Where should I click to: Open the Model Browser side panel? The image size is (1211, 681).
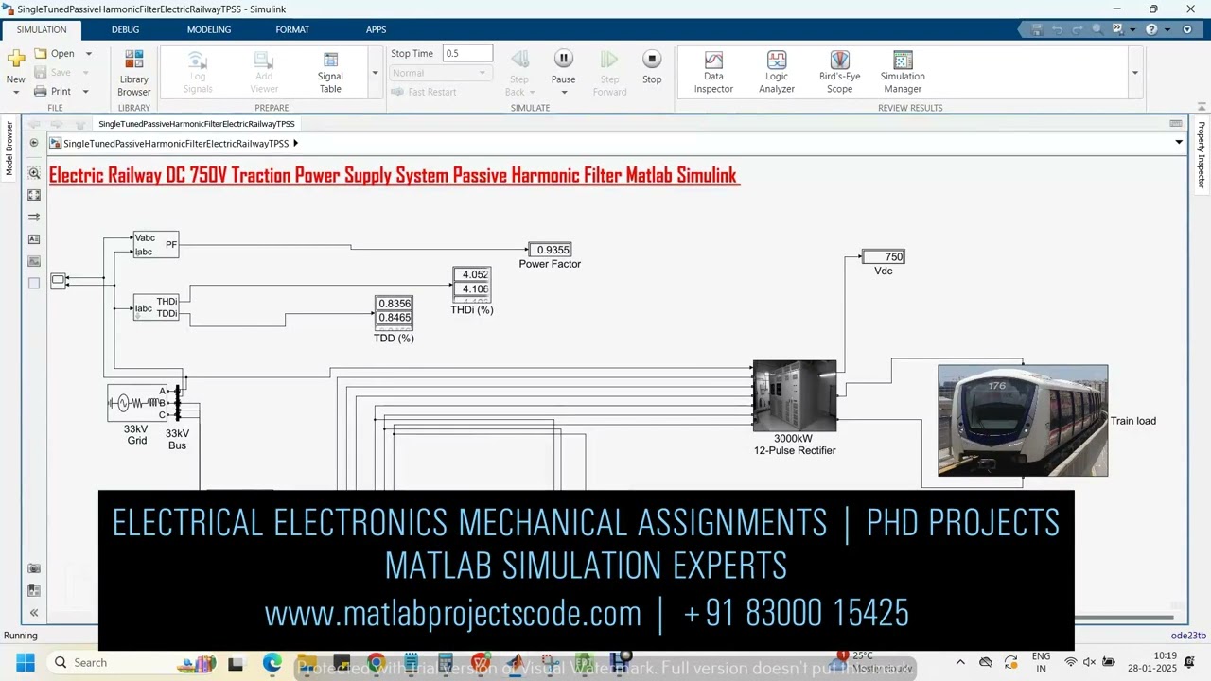9,148
